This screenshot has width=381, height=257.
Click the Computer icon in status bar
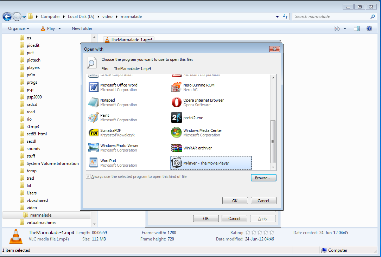(x=324, y=250)
